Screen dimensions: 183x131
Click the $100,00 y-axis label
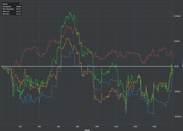[177, 16]
